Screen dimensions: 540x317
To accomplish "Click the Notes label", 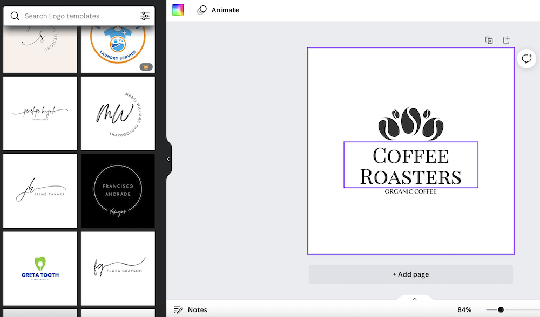I will click(x=197, y=310).
